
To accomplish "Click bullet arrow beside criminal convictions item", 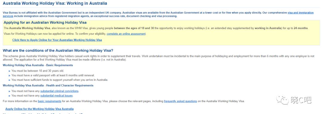I will tap(9, 91).
